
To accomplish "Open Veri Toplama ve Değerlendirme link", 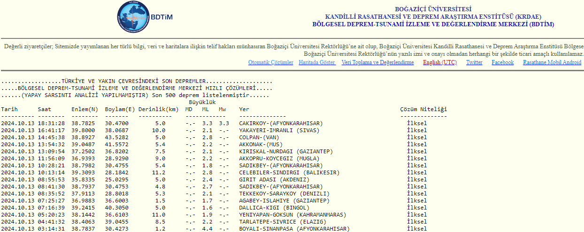I will point(377,62).
